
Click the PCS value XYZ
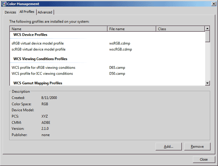44,116
